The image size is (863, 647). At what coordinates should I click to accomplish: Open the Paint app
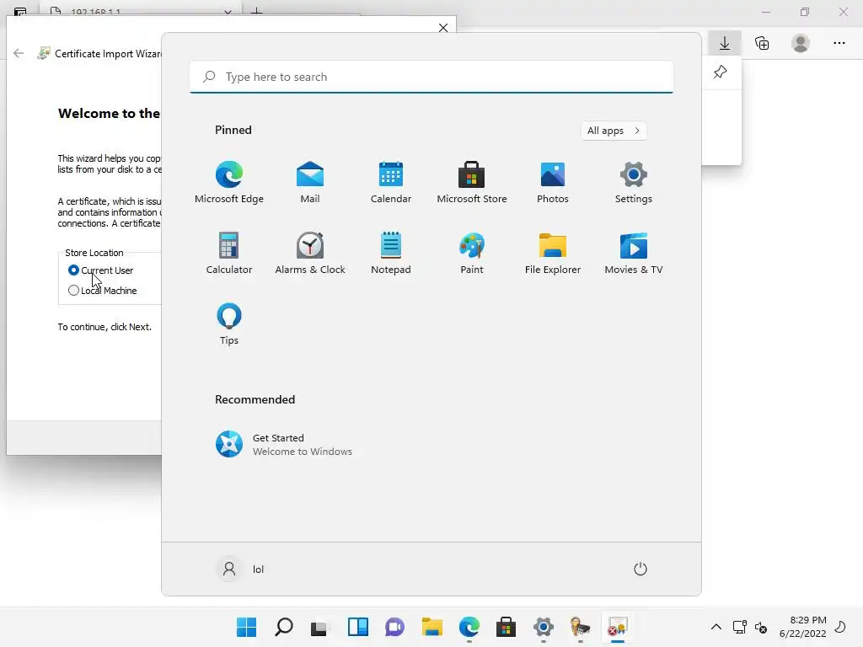[x=472, y=253]
